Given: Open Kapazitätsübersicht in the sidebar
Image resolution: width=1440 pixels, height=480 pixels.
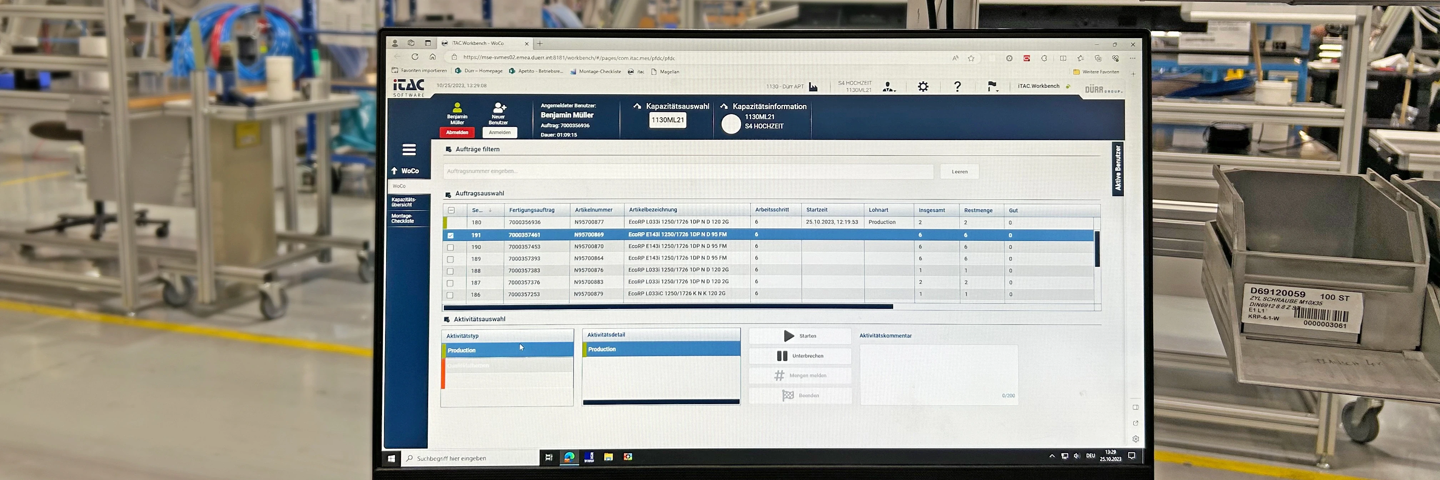Looking at the screenshot, I should pos(408,202).
